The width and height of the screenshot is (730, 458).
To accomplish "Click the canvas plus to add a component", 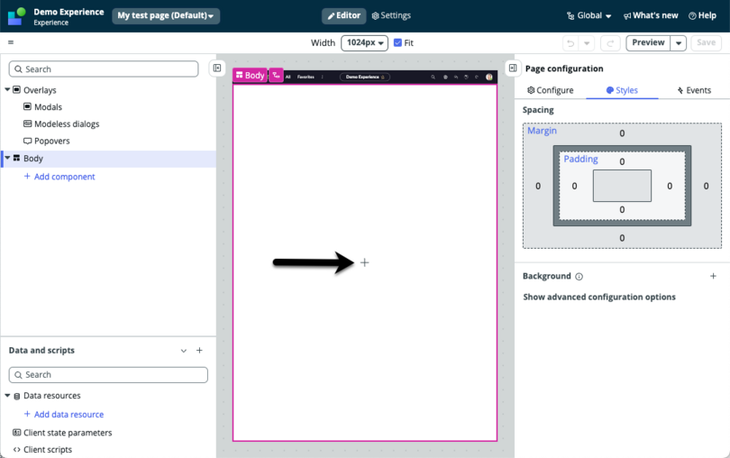I will 364,262.
